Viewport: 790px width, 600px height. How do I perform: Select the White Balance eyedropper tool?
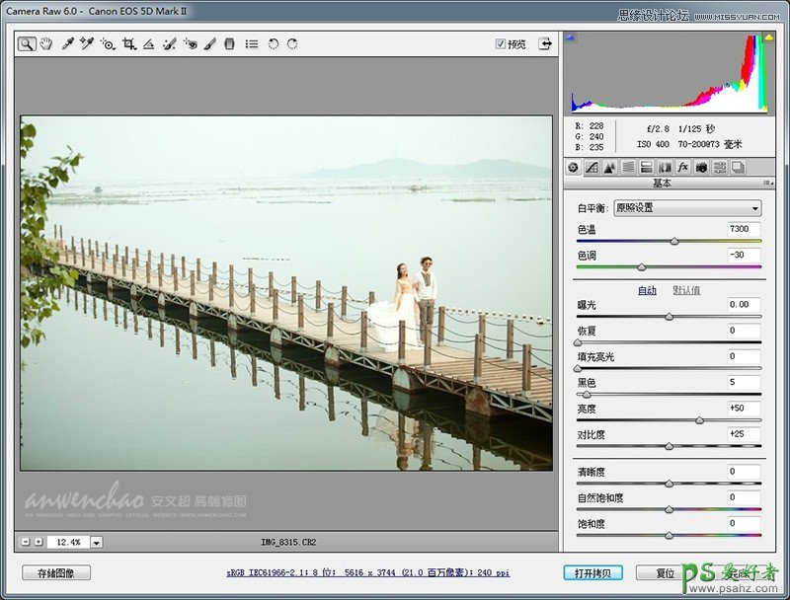(67, 44)
